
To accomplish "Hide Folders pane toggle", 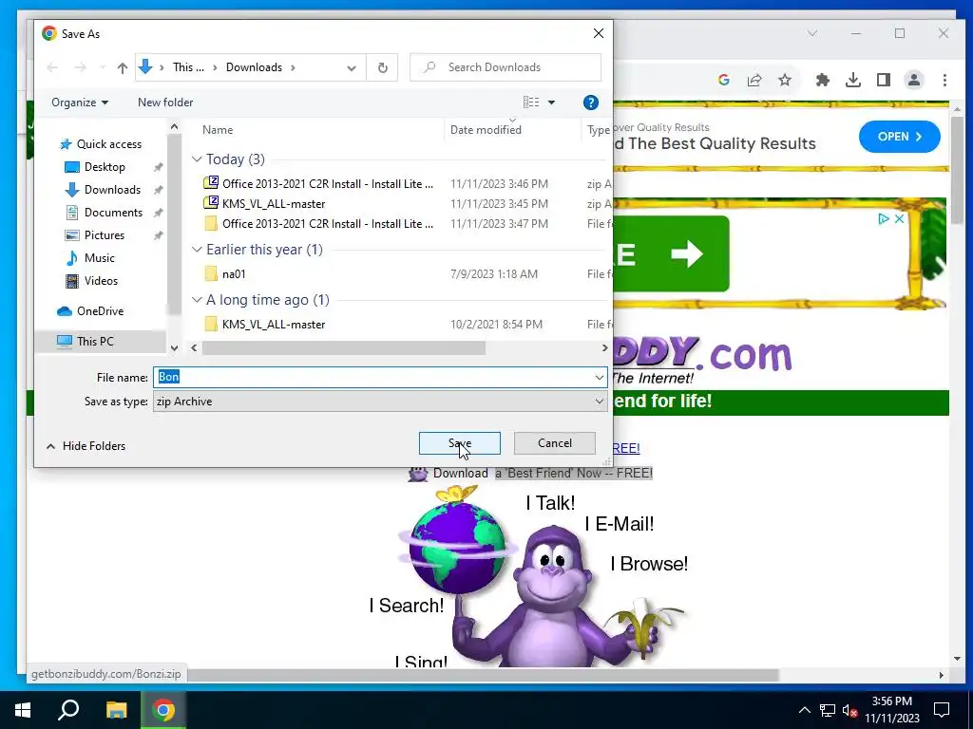I will tap(86, 446).
